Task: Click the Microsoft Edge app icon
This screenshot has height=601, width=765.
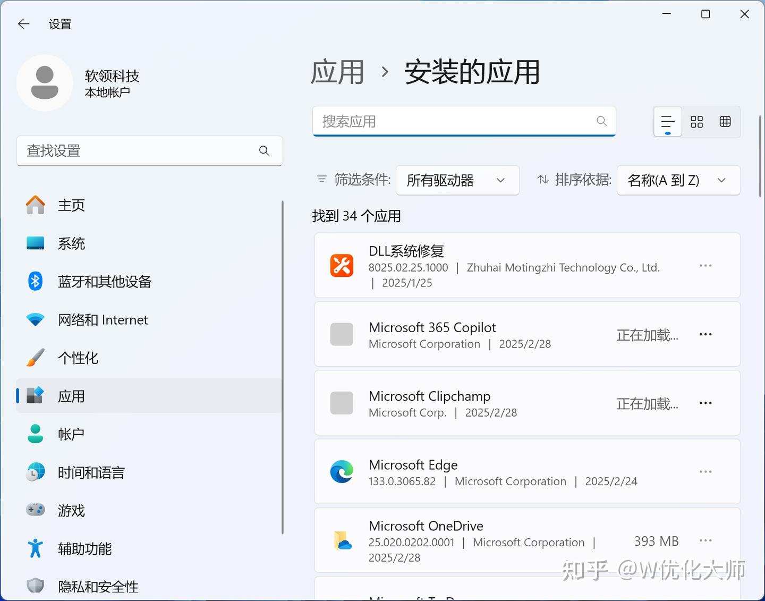Action: [x=342, y=472]
